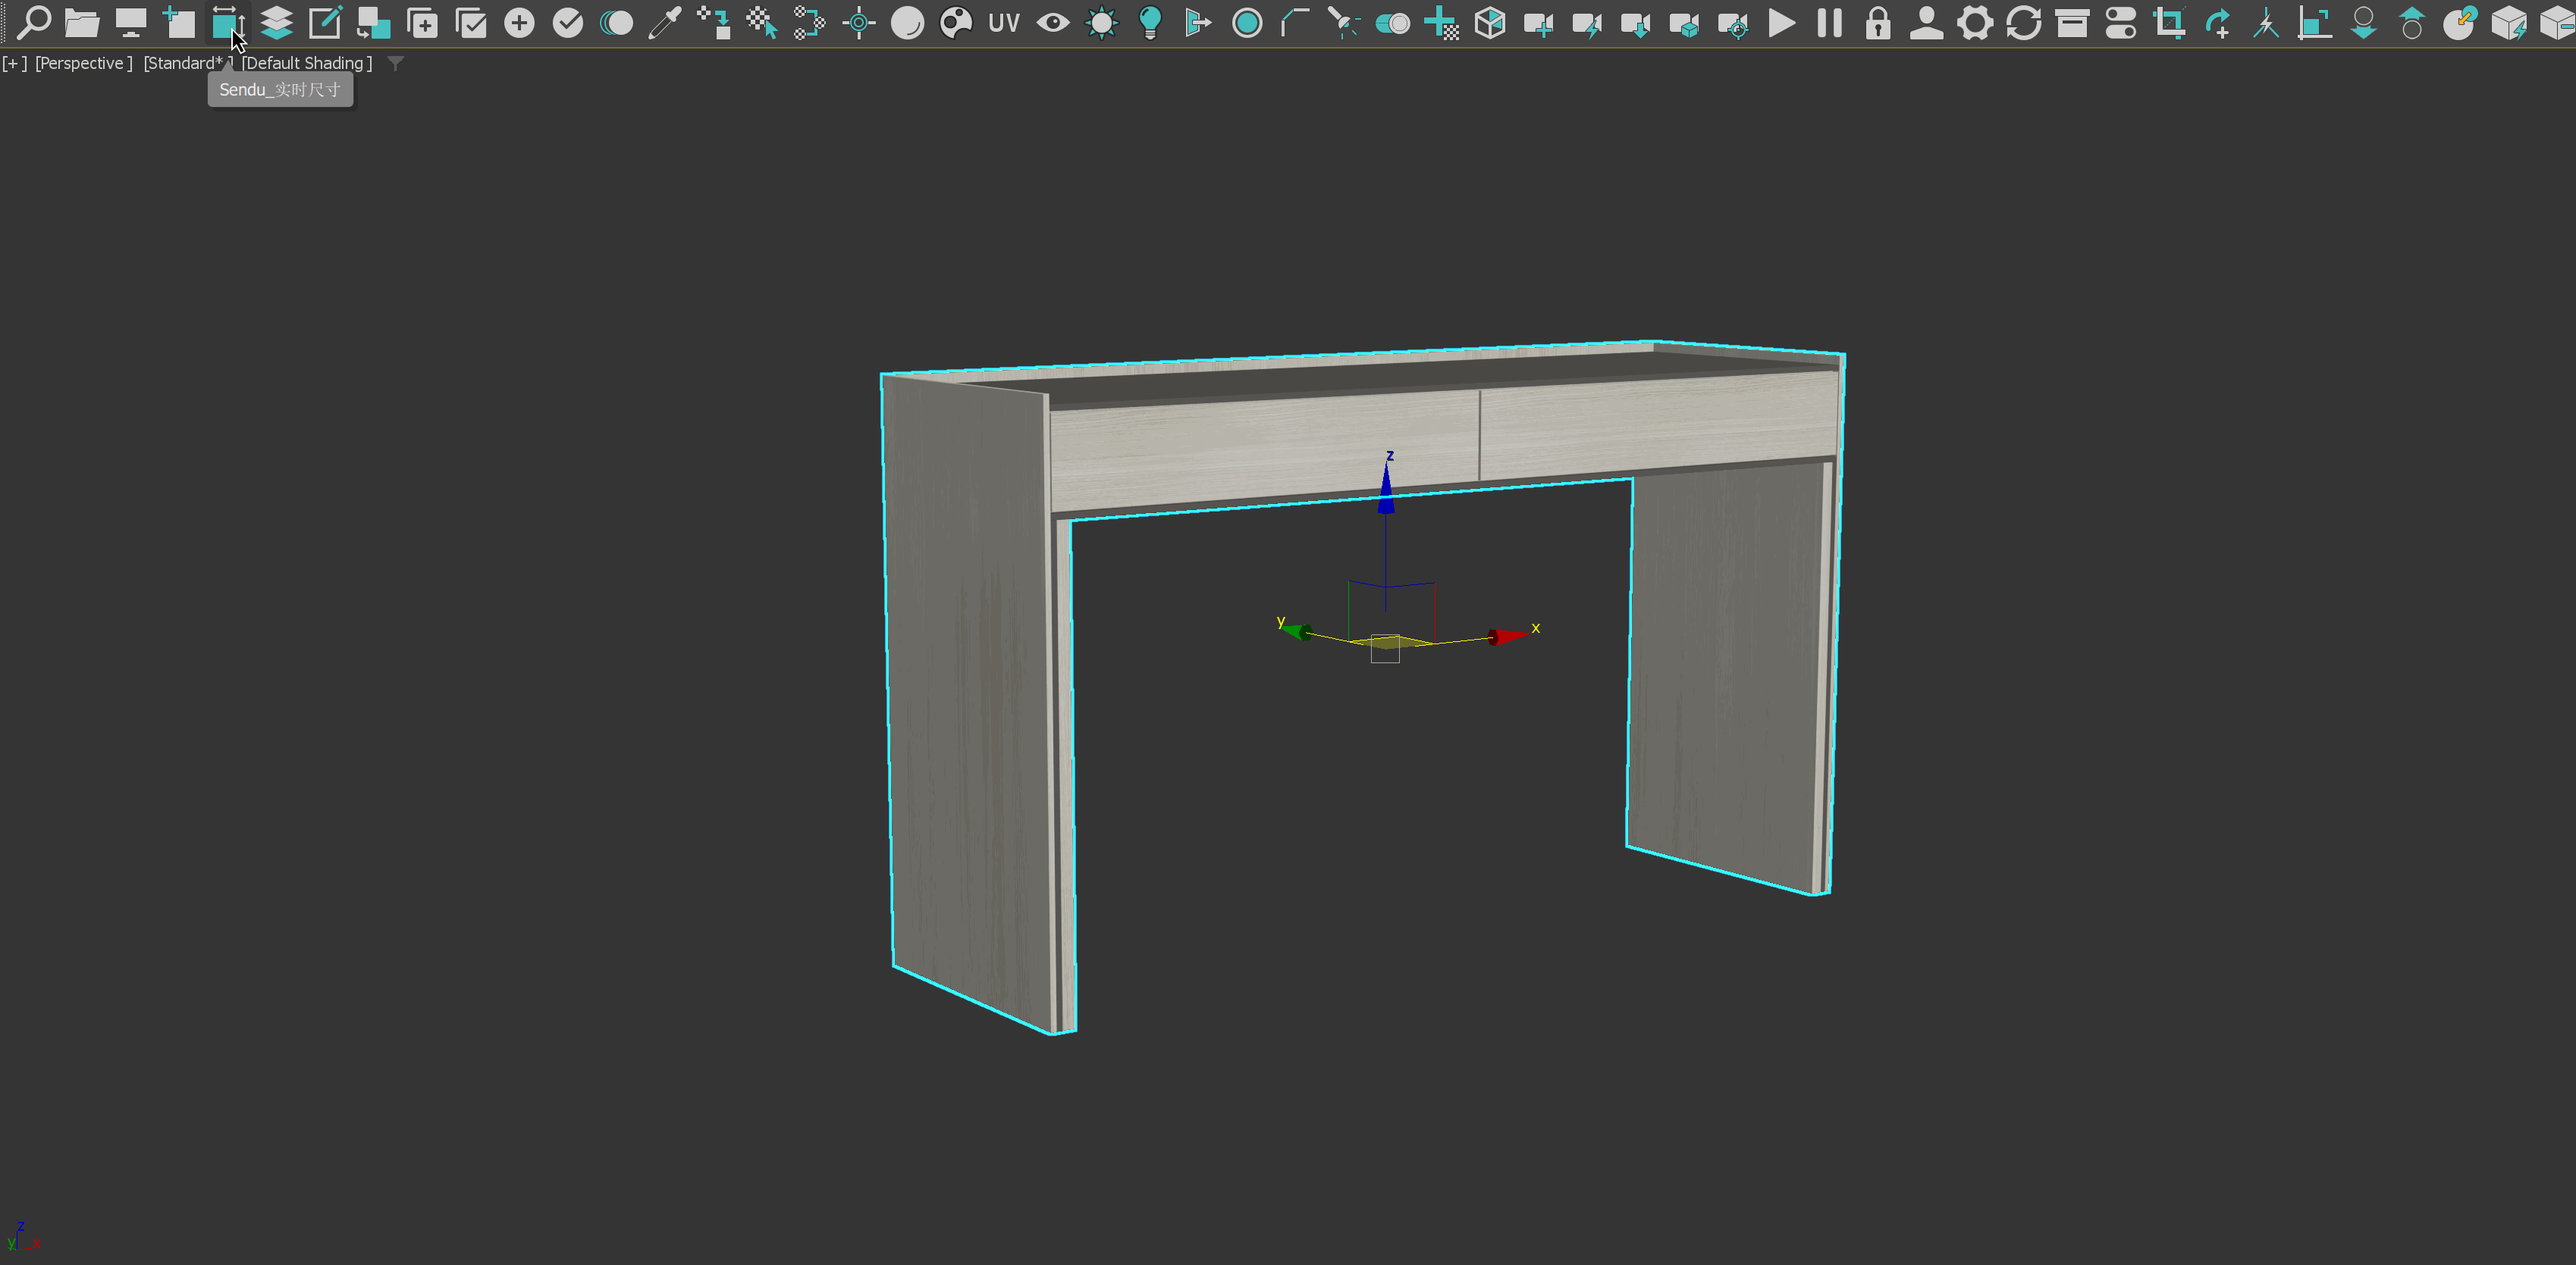The image size is (2576, 1265).
Task: Click the archive box icon
Action: [2072, 22]
